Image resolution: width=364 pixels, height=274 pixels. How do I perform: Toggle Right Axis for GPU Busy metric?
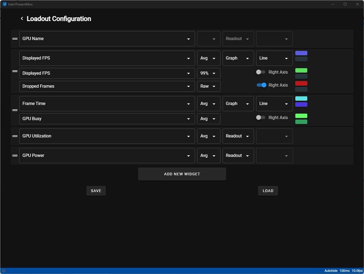[x=261, y=118]
